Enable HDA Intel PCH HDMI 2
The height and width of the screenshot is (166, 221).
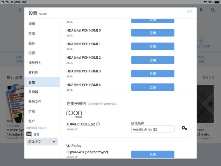(153, 60)
